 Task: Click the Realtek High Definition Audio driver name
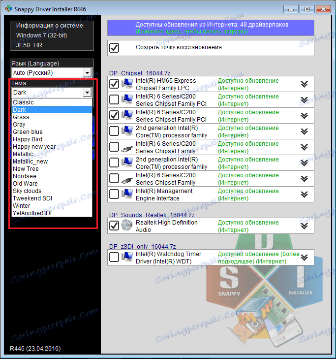[166, 226]
